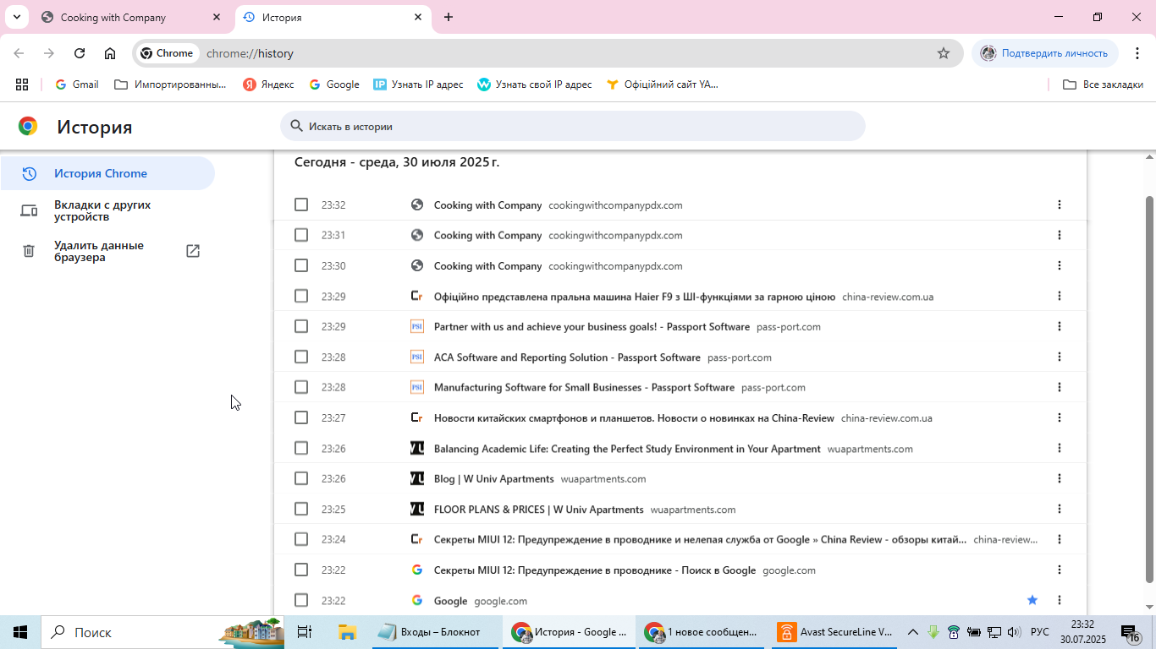The width and height of the screenshot is (1156, 649).
Task: Click the Подтвердить личность profile button
Action: [x=1044, y=53]
